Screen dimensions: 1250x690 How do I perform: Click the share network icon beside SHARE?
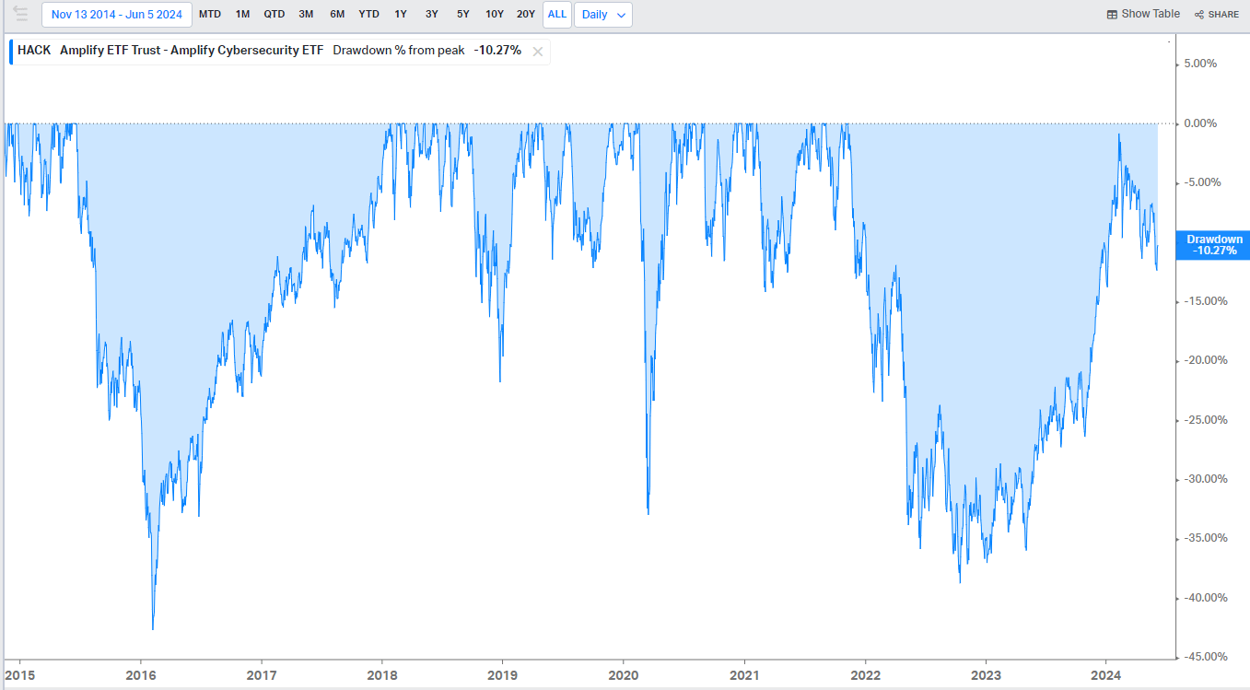(x=1199, y=14)
